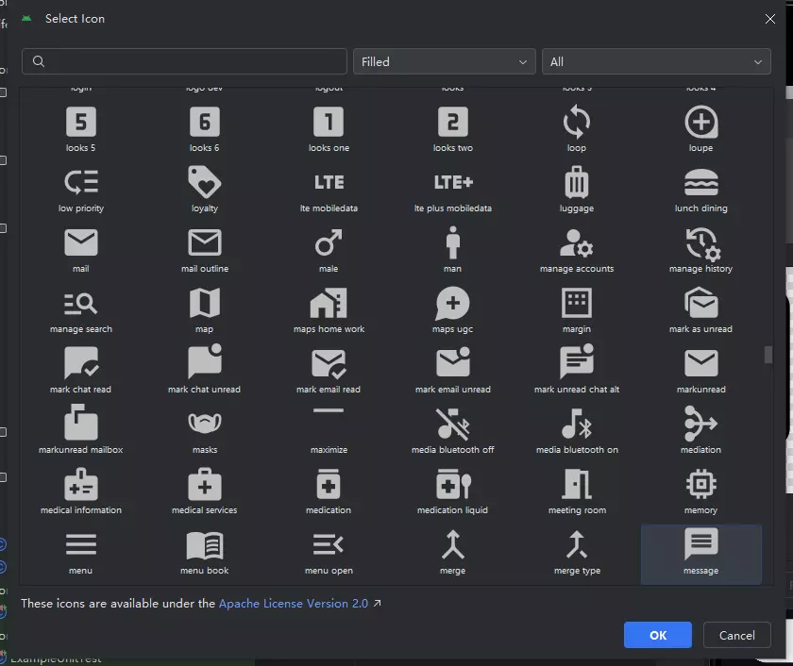
Task: Pick the lunch dining icon
Action: click(x=700, y=183)
